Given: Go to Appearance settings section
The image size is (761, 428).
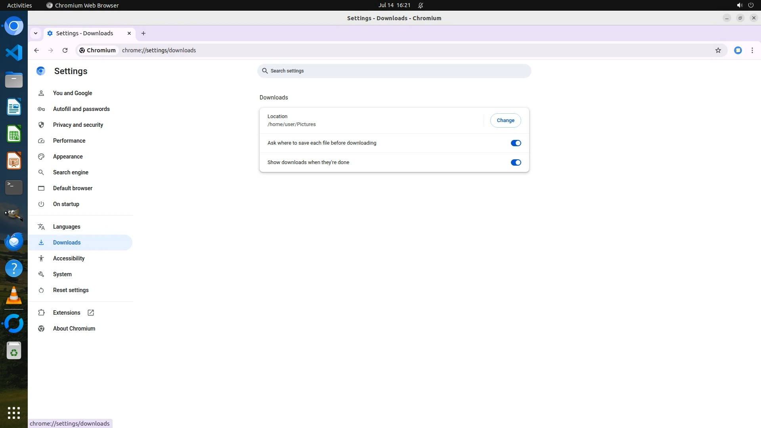Looking at the screenshot, I should [68, 157].
